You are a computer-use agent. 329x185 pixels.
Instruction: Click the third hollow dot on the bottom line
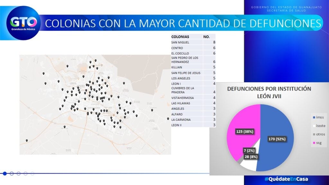point(18,173)
